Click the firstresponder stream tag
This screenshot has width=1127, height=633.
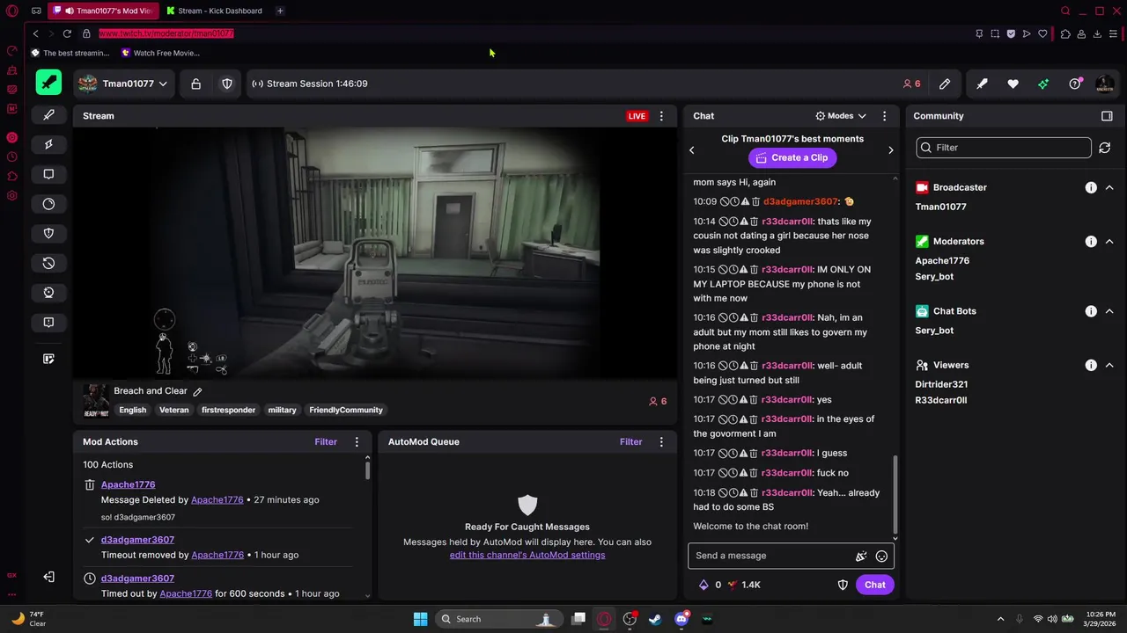(x=228, y=410)
